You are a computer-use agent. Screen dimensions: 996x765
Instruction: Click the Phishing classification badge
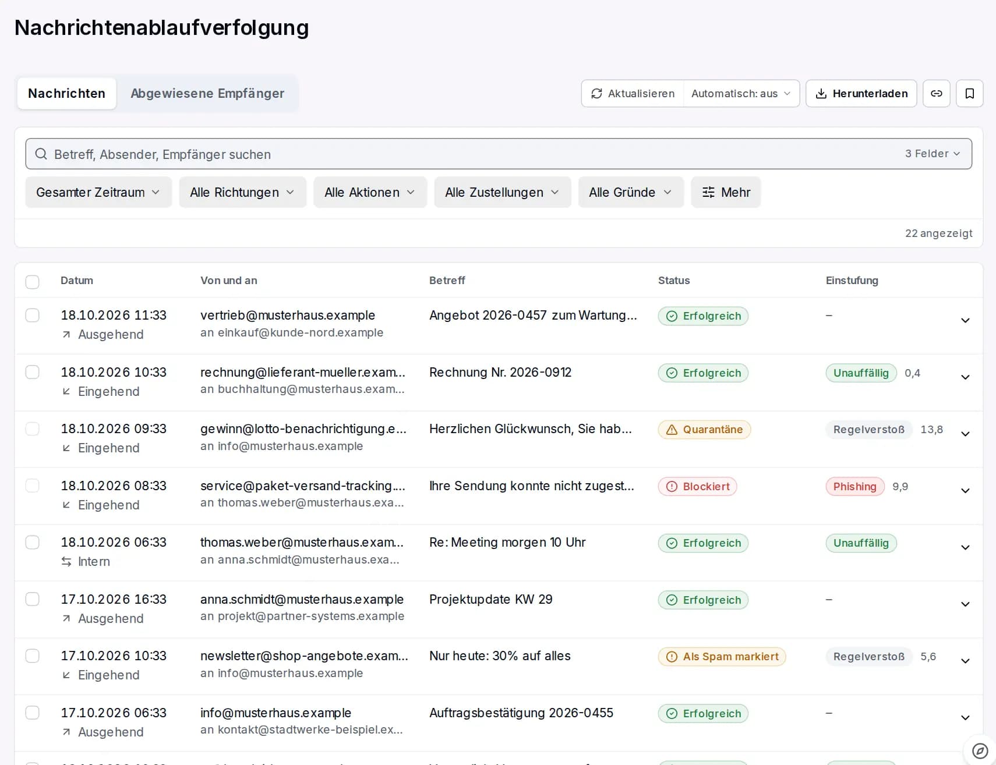pos(855,486)
